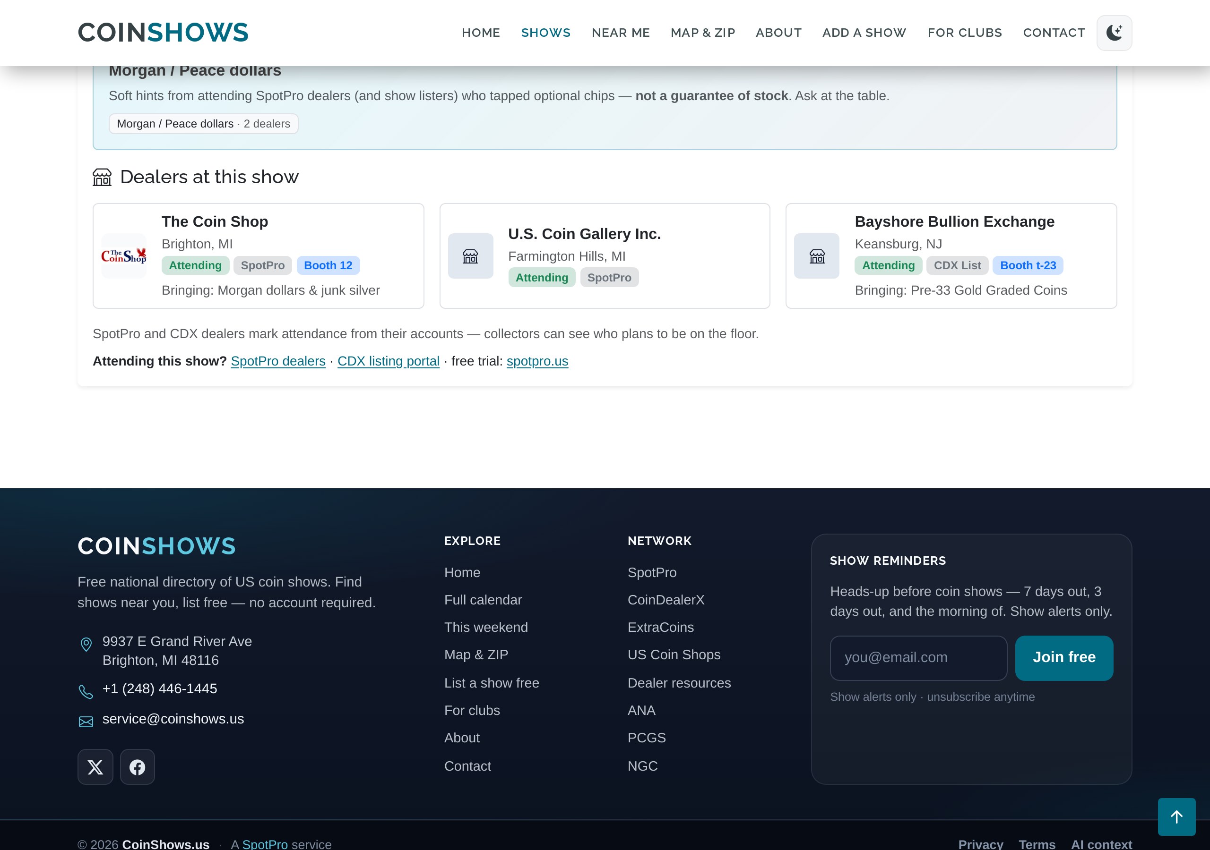The height and width of the screenshot is (850, 1210).
Task: Follow the SpotPro dealers link
Action: coord(278,361)
